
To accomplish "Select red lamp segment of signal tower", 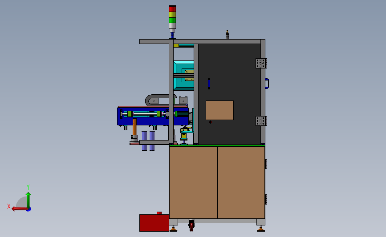I will 172,9.
